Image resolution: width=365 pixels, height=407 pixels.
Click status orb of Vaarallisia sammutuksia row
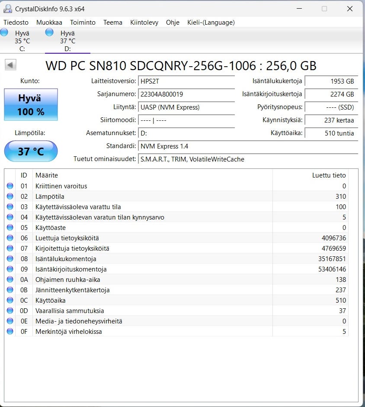[x=10, y=310]
